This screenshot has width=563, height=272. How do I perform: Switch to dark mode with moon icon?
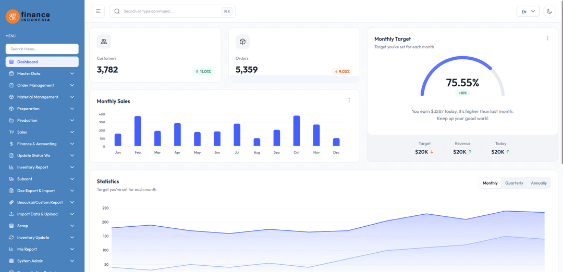(x=549, y=11)
